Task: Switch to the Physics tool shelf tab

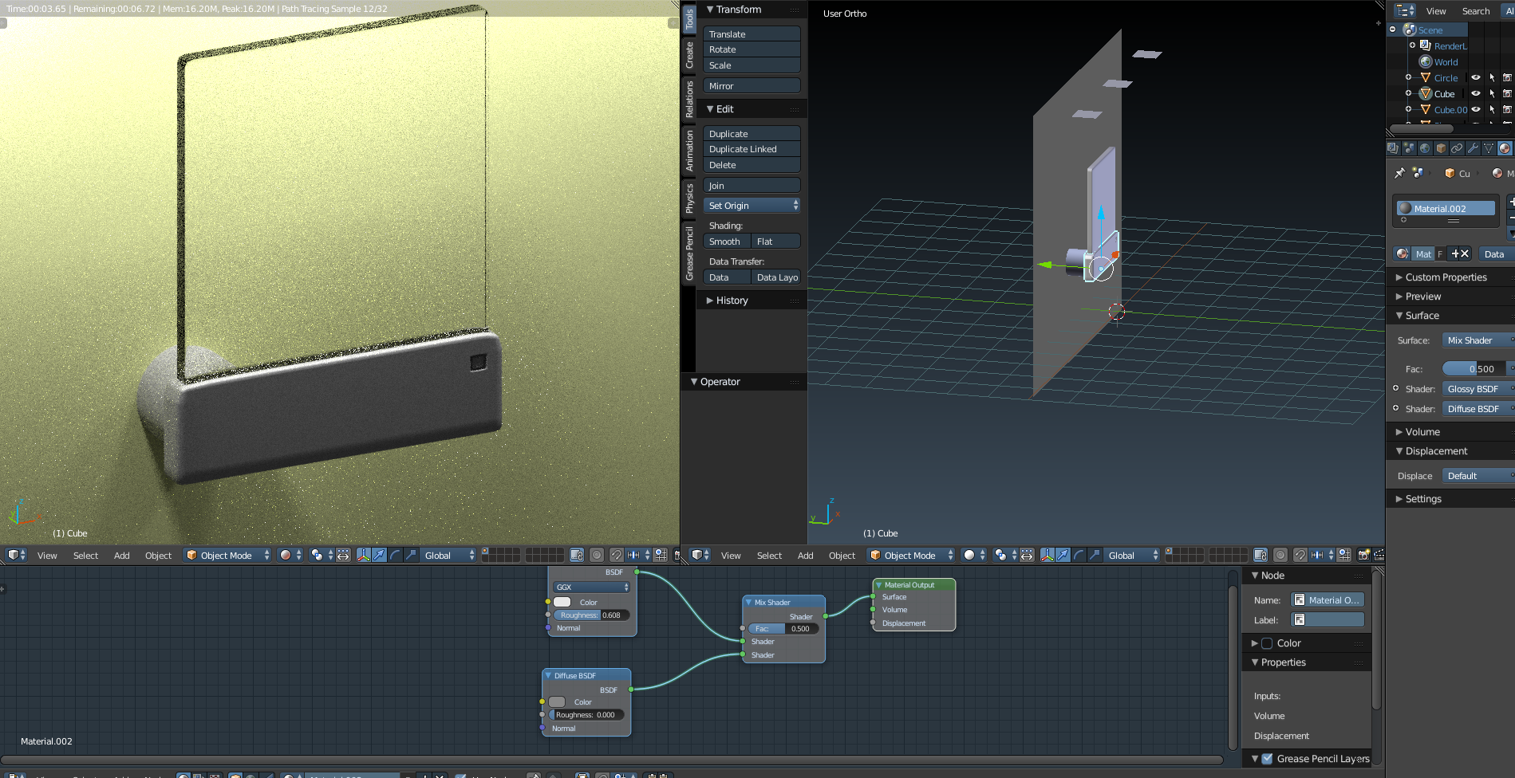Action: [x=689, y=198]
